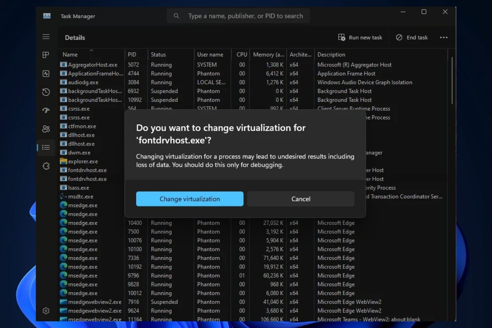The width and height of the screenshot is (492, 328).
Task: Click the Details page heading
Action: (x=75, y=38)
